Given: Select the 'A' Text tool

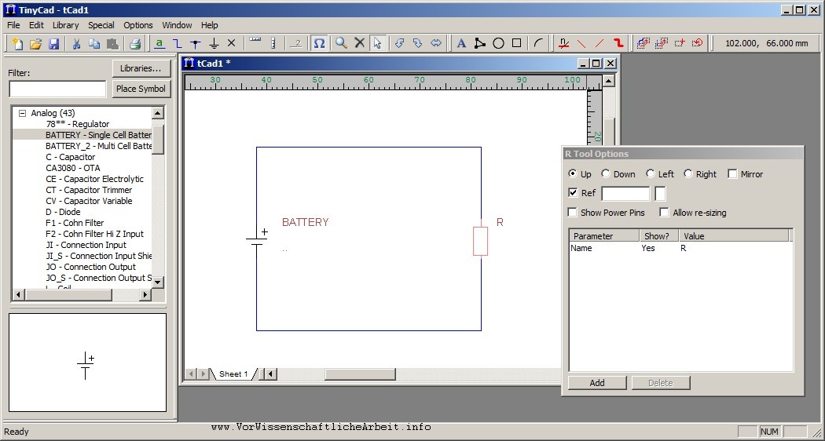Looking at the screenshot, I should [x=461, y=44].
